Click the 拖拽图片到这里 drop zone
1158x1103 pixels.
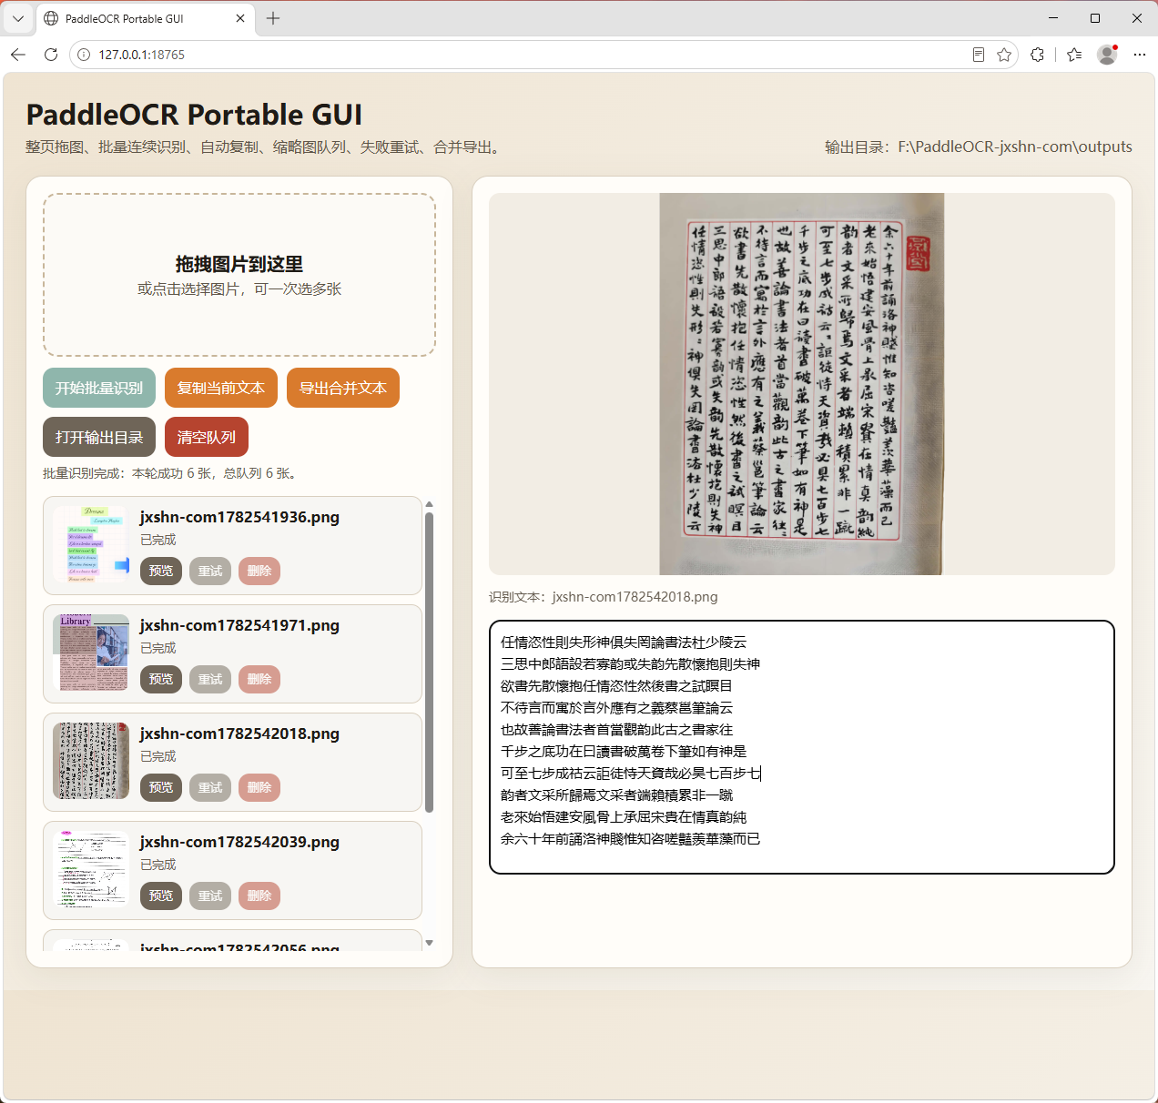pyautogui.click(x=239, y=275)
